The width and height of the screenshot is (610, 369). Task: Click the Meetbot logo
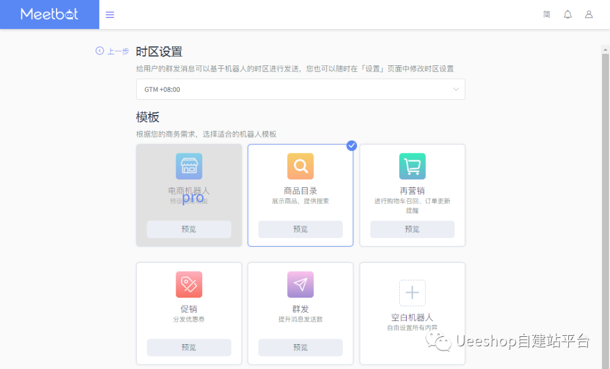click(x=50, y=14)
